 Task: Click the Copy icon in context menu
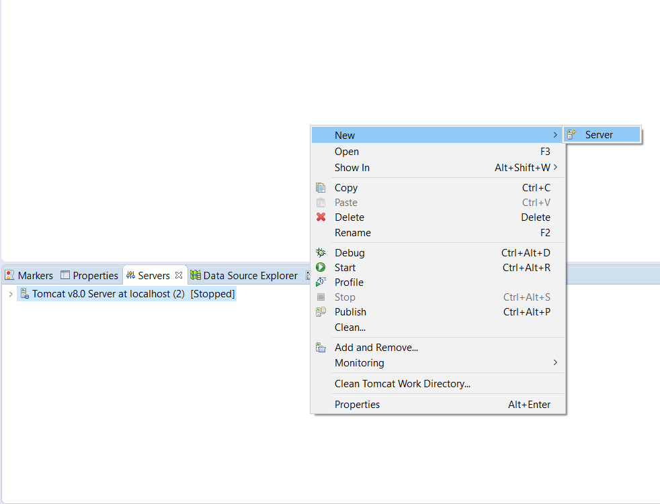pos(321,188)
